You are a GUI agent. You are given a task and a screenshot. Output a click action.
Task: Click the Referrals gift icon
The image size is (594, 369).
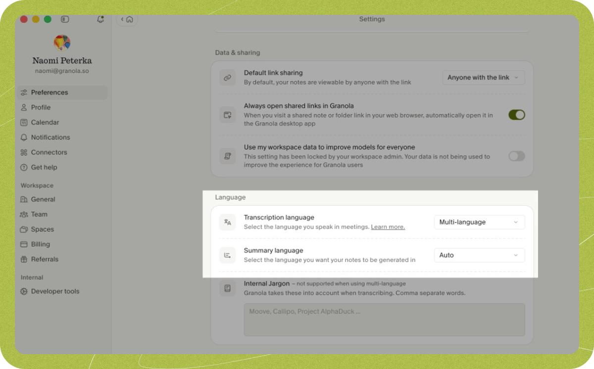(x=24, y=259)
